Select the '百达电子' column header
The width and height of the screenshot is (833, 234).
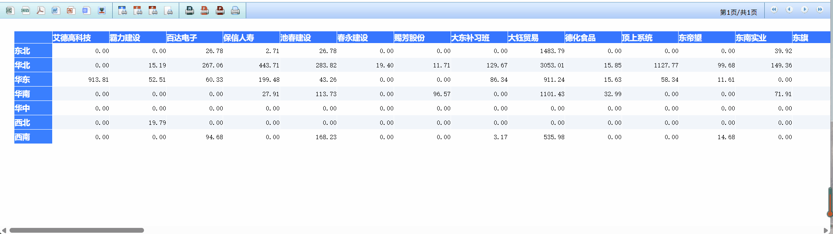(x=195, y=37)
